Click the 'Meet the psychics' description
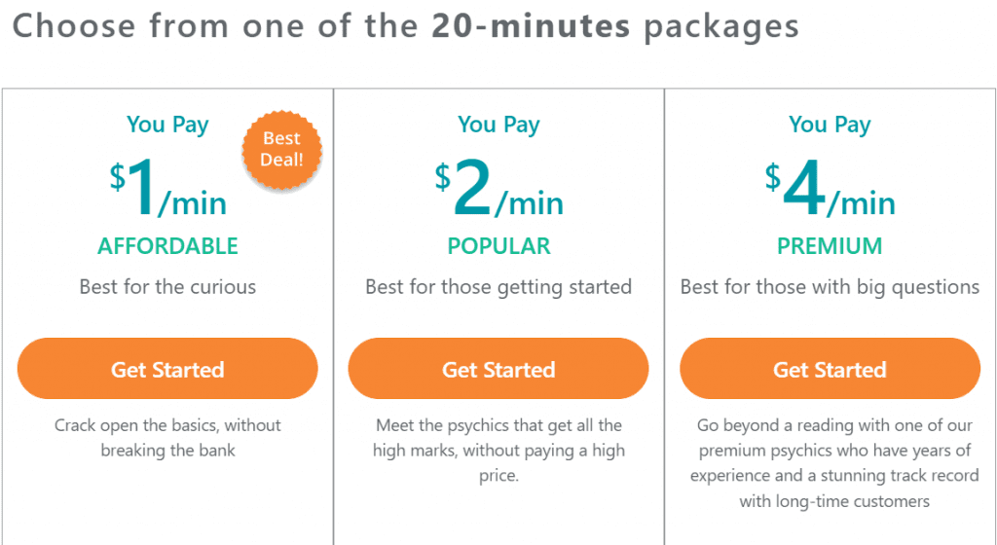 click(x=498, y=451)
